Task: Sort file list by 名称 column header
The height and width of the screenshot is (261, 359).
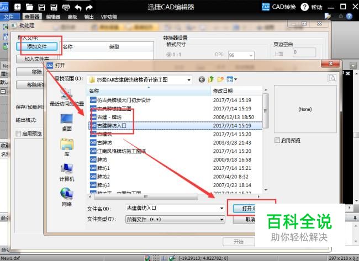Action: point(149,90)
